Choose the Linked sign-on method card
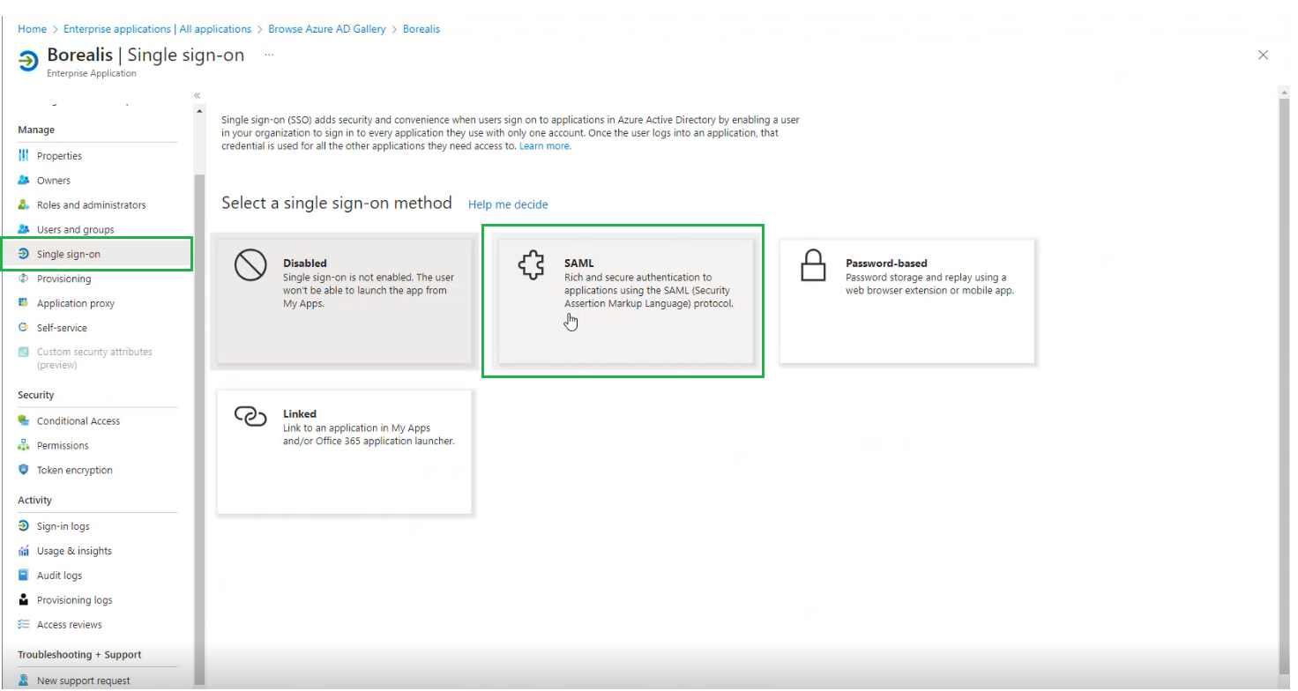Image resolution: width=1298 pixels, height=691 pixels. 345,452
